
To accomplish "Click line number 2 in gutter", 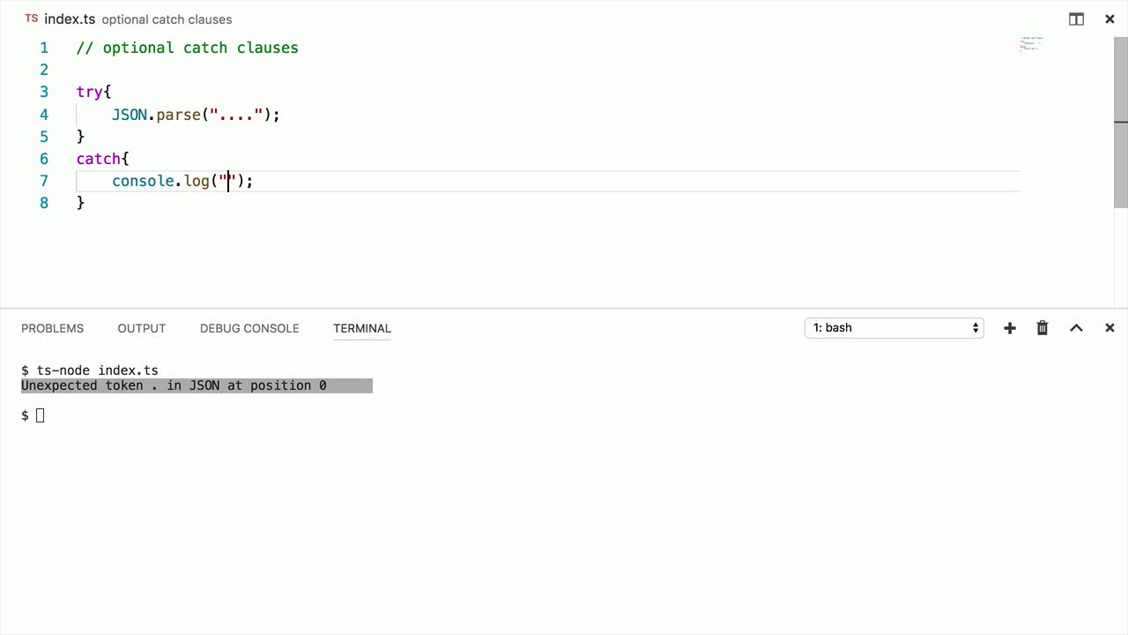I will point(44,70).
